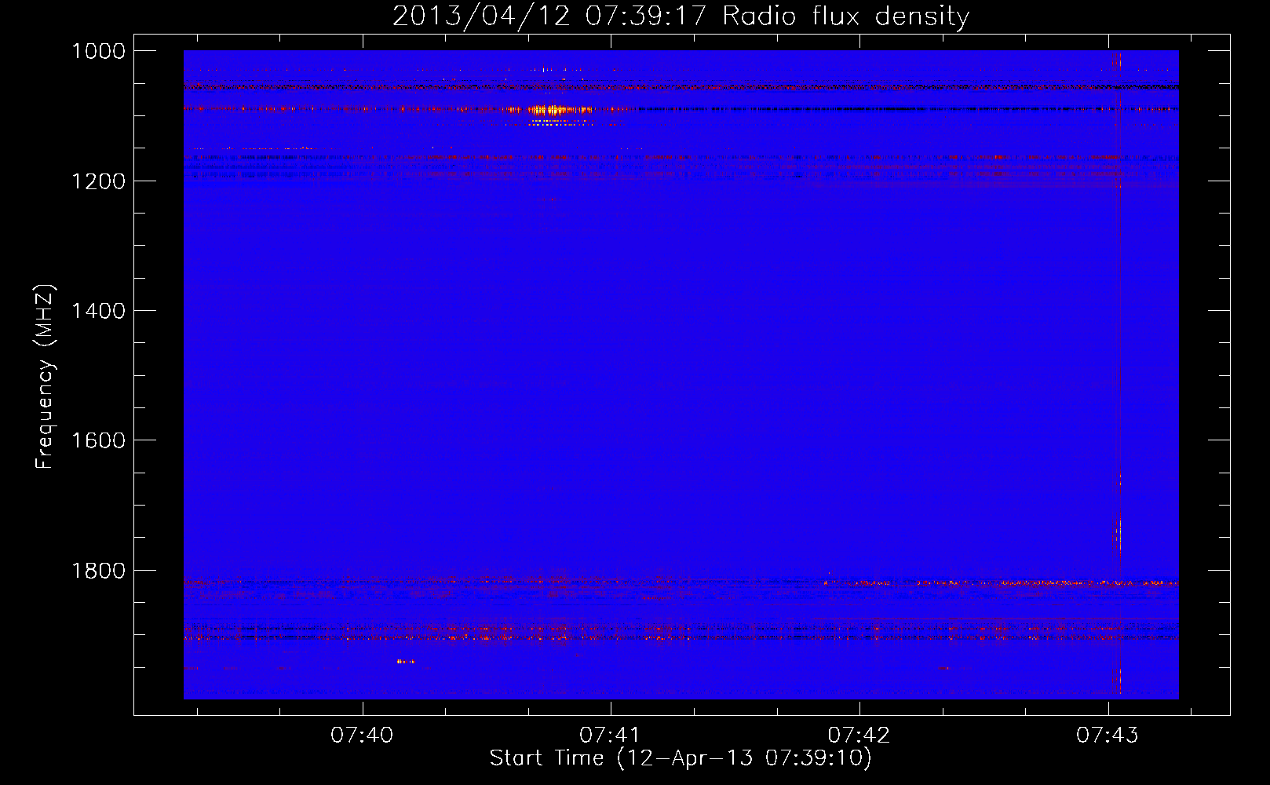Click the bright yellow burst near 1100 MHz
The width and height of the screenshot is (1270, 785).
[x=552, y=111]
